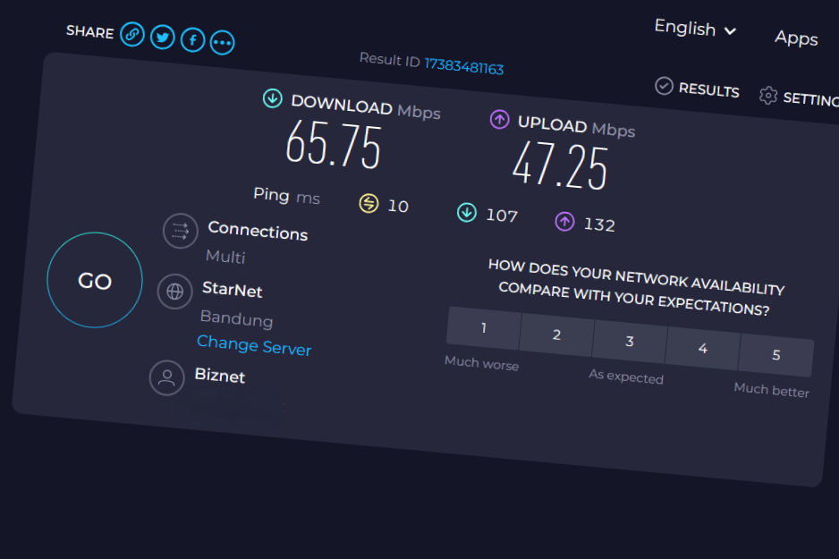Viewport: 839px width, 559px height.
Task: Open more share options icon
Action: (222, 41)
